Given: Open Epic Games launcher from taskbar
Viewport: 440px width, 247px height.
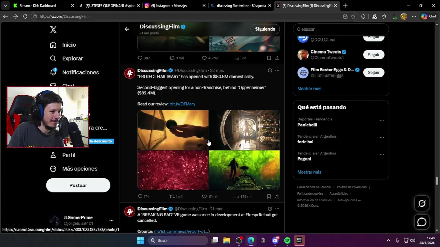Looking at the screenshot, I should (299, 240).
